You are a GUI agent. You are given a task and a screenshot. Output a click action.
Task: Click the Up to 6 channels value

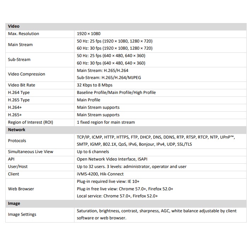(x=93, y=152)
